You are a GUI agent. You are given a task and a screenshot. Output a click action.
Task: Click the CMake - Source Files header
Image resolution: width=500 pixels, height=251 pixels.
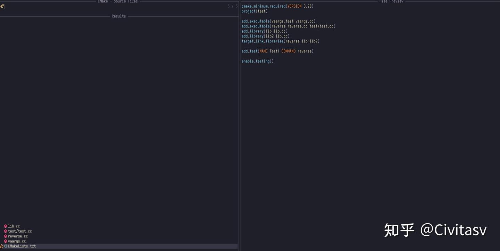click(x=117, y=1)
